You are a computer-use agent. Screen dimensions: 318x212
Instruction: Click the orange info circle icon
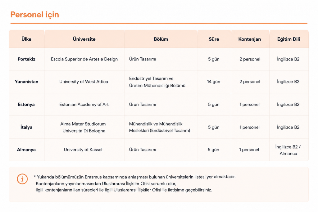pyautogui.click(x=22, y=179)
